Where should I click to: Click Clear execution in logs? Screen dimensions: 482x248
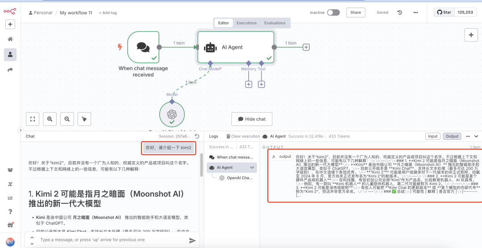click(x=243, y=136)
